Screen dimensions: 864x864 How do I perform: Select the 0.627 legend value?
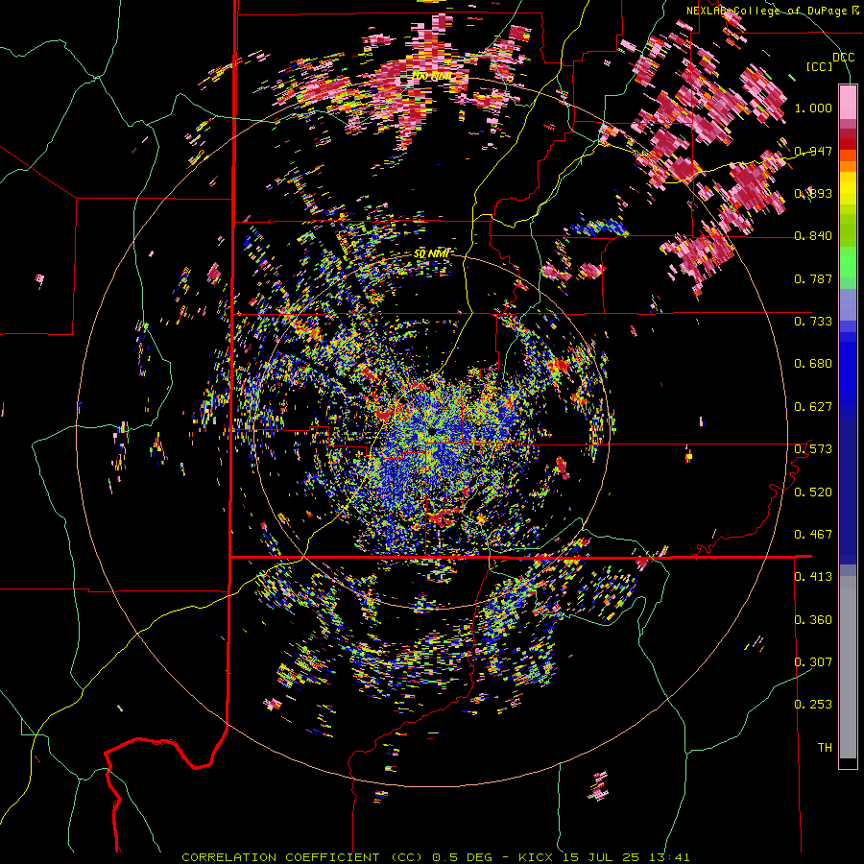pos(813,407)
